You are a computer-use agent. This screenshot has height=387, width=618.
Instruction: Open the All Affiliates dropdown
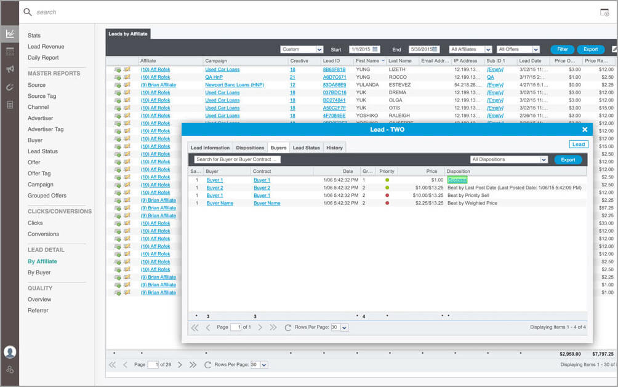[x=488, y=49]
